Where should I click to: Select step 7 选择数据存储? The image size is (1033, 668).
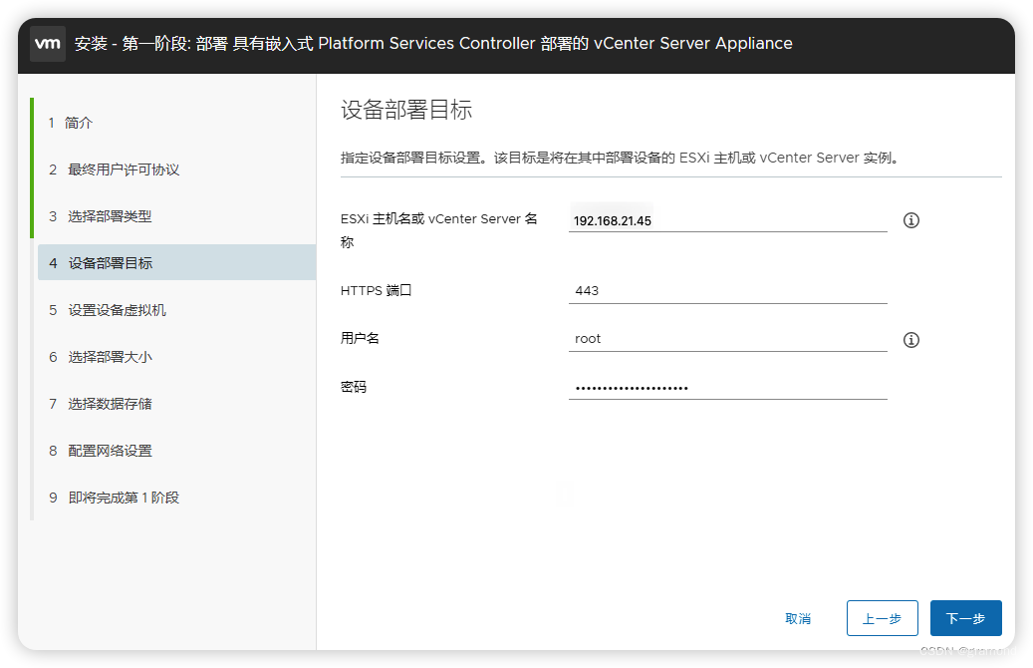pyautogui.click(x=101, y=404)
